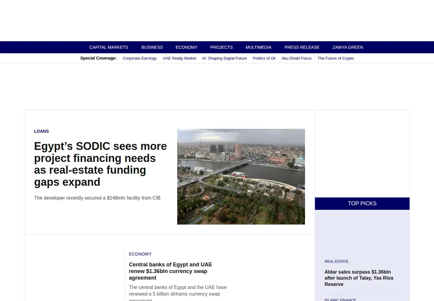Open the Capital Markets menu
The image size is (434, 301).
click(108, 47)
